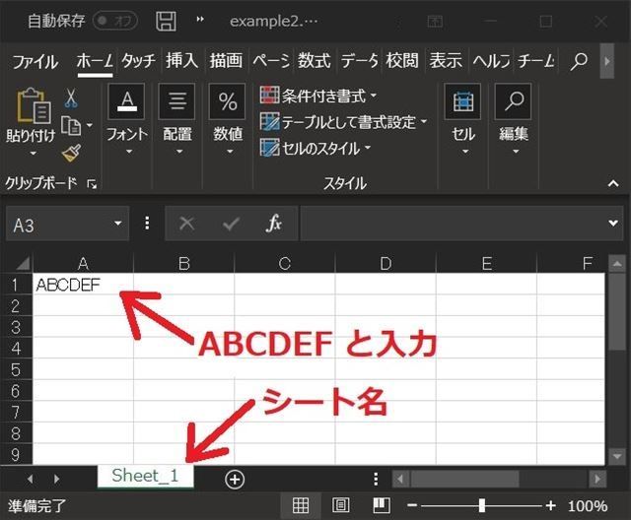
Task: Select the Sheet_1 tab
Action: coord(145,477)
